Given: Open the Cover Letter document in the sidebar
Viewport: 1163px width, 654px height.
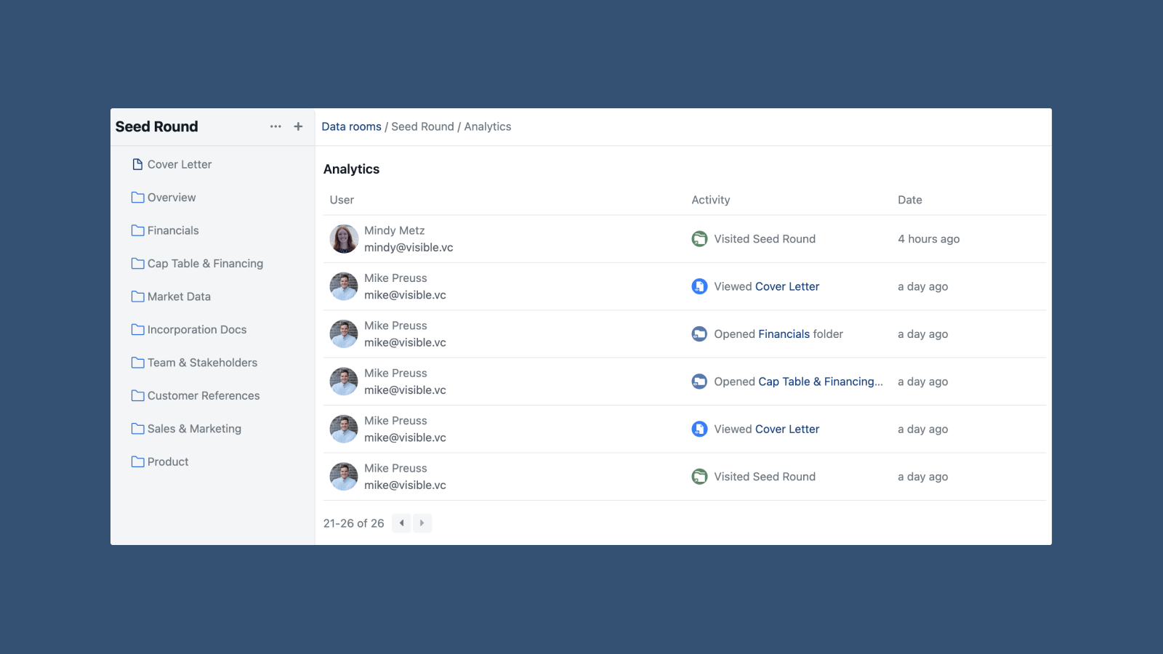Looking at the screenshot, I should (172, 164).
